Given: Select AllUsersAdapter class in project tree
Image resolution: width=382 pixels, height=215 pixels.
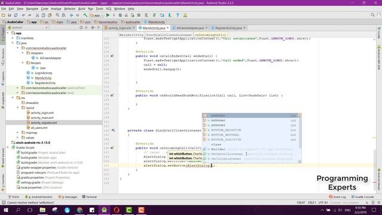Looking at the screenshot, I should (50, 58).
